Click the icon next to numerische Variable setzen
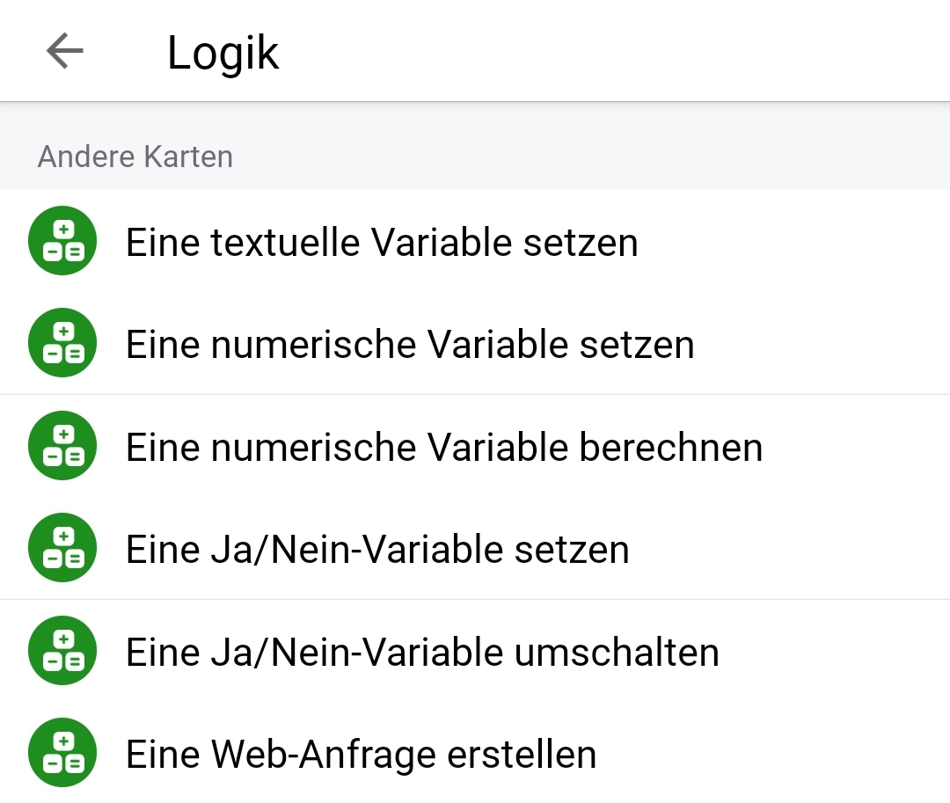This screenshot has width=950, height=803. 62,344
